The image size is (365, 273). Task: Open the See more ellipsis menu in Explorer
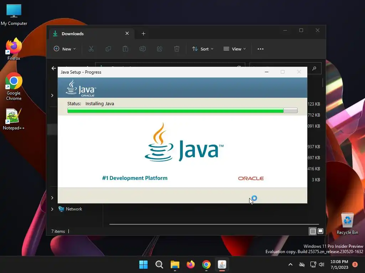point(261,49)
